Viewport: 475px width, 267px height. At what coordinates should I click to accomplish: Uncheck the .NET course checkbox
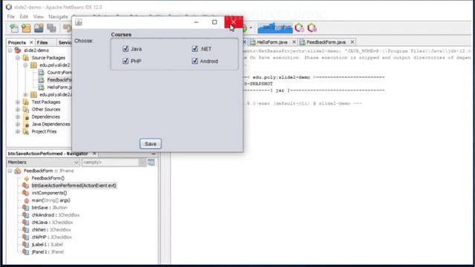[x=194, y=48]
